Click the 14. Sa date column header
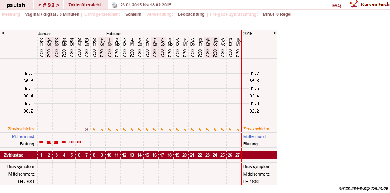 (x=208, y=42)
